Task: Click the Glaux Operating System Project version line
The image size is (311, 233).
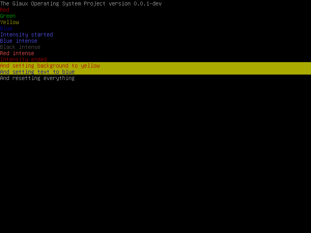Action: point(81,3)
